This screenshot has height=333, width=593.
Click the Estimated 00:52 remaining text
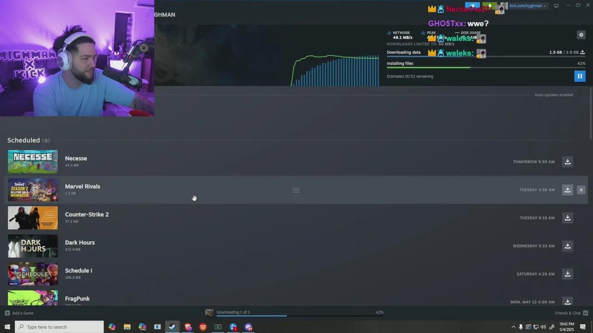(x=410, y=76)
